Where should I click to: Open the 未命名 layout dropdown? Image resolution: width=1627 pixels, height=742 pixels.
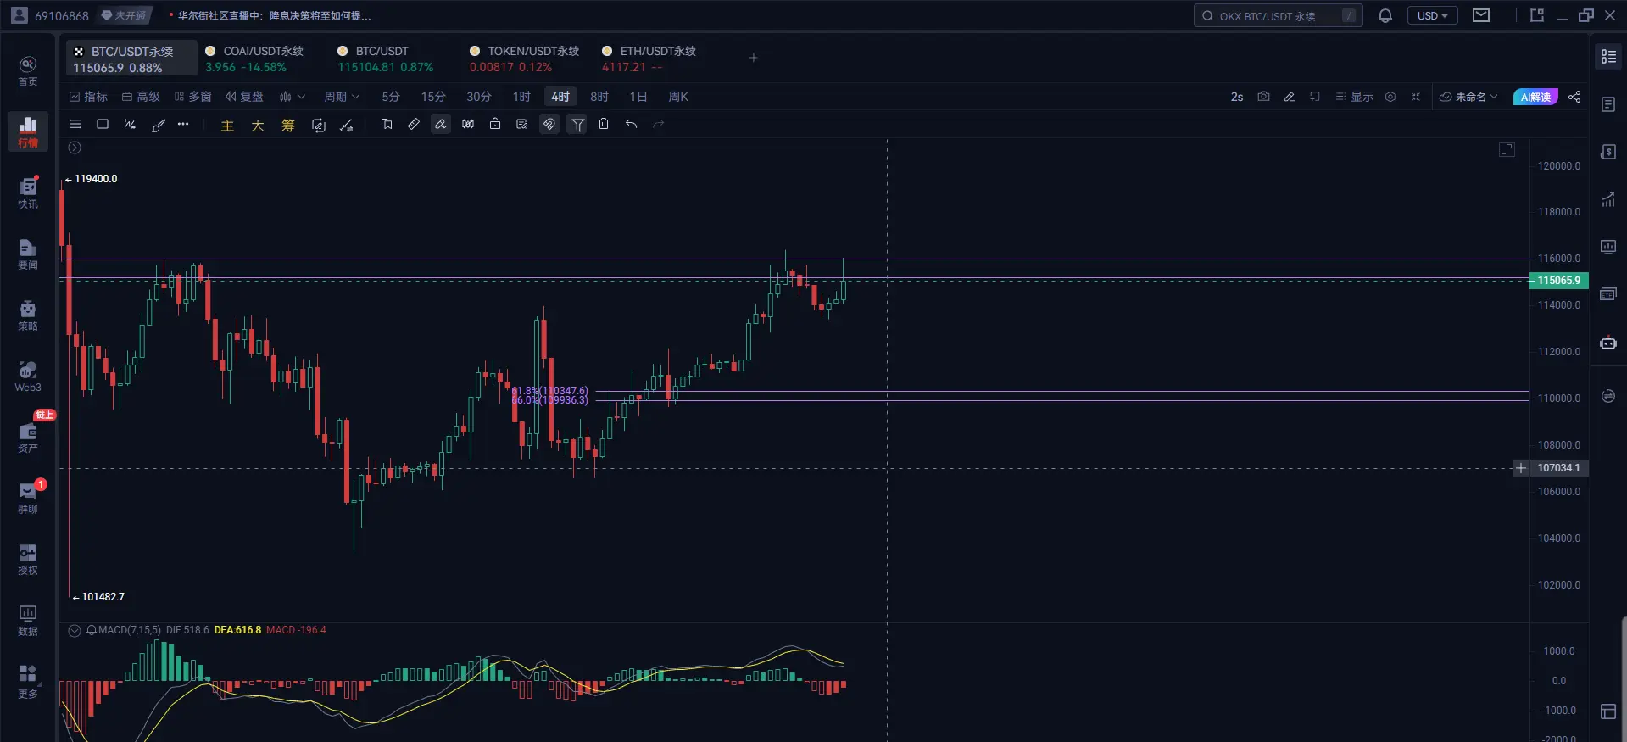[1468, 97]
